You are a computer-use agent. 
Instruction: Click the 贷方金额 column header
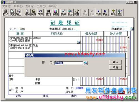pos(116,34)
